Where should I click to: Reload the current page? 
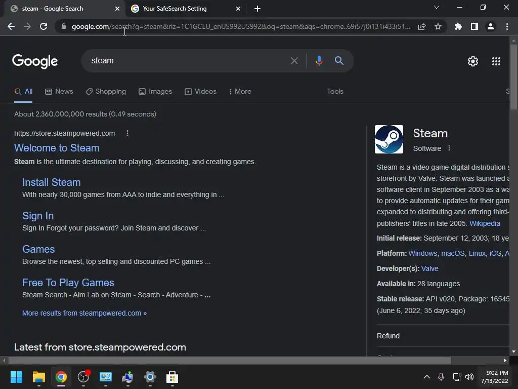[44, 26]
